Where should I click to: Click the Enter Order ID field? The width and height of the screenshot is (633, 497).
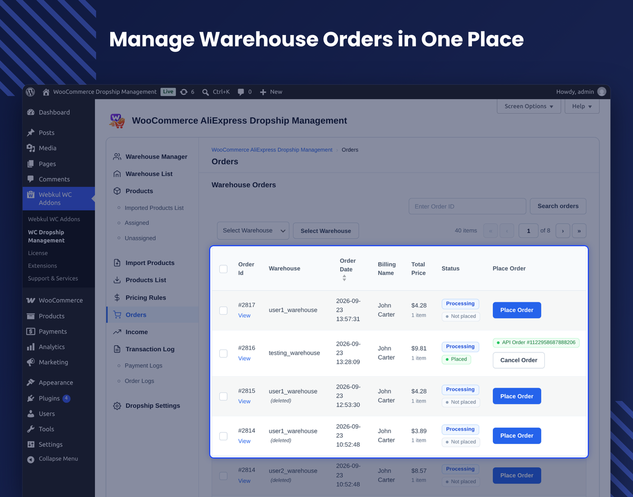coord(467,206)
